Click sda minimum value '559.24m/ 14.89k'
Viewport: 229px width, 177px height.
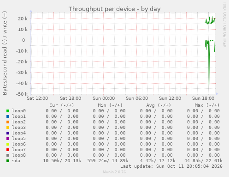tap(108, 161)
